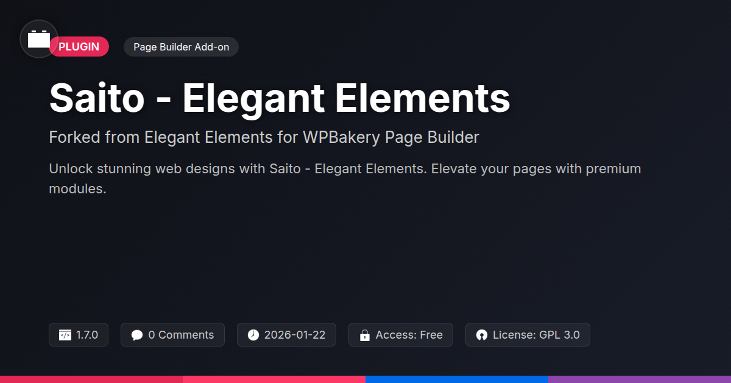The height and width of the screenshot is (383, 731).
Task: Open the Page Builder Add-on tag
Action: tap(181, 47)
